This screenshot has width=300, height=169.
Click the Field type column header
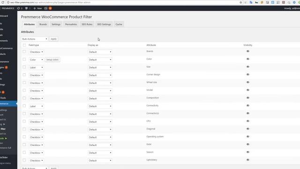click(x=34, y=45)
